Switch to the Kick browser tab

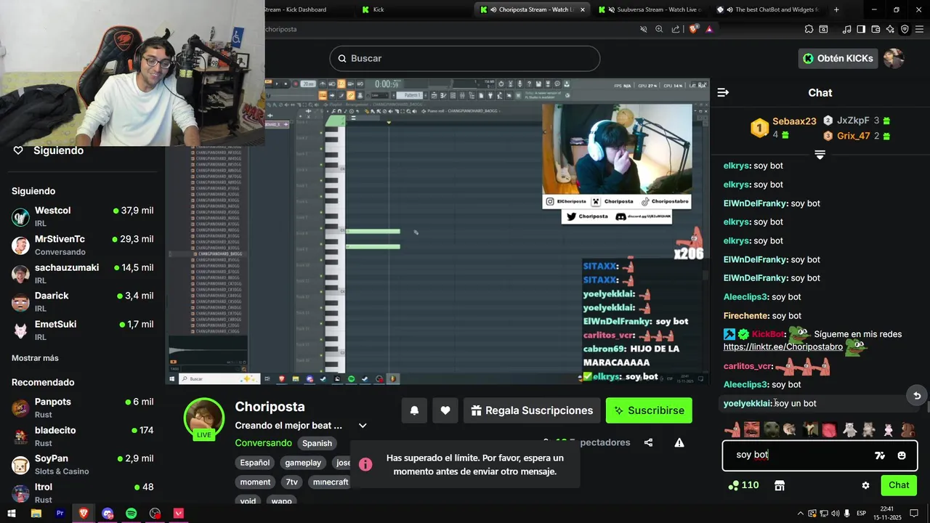411,9
